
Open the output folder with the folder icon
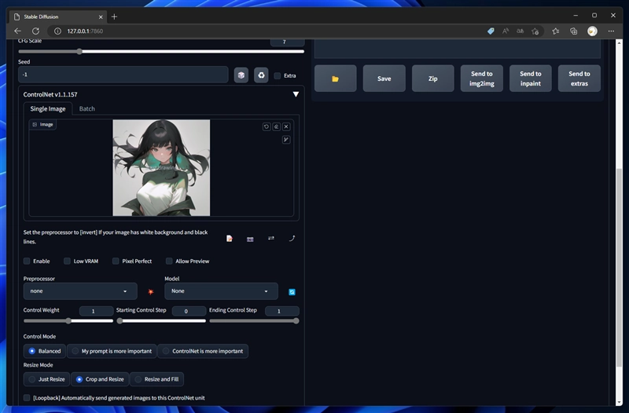coord(335,79)
